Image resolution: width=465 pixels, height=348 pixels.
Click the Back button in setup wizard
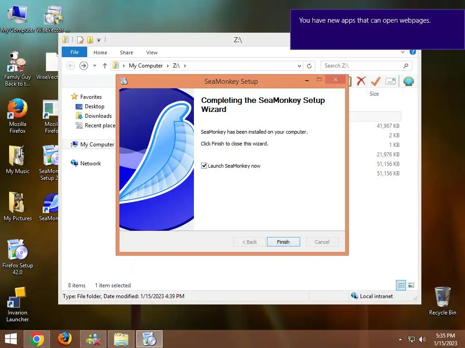249,242
